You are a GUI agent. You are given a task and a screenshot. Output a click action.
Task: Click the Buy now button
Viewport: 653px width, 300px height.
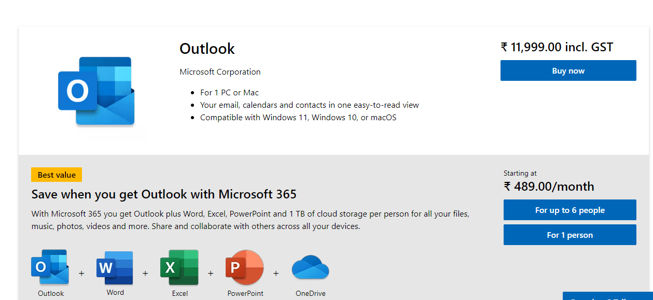click(567, 70)
